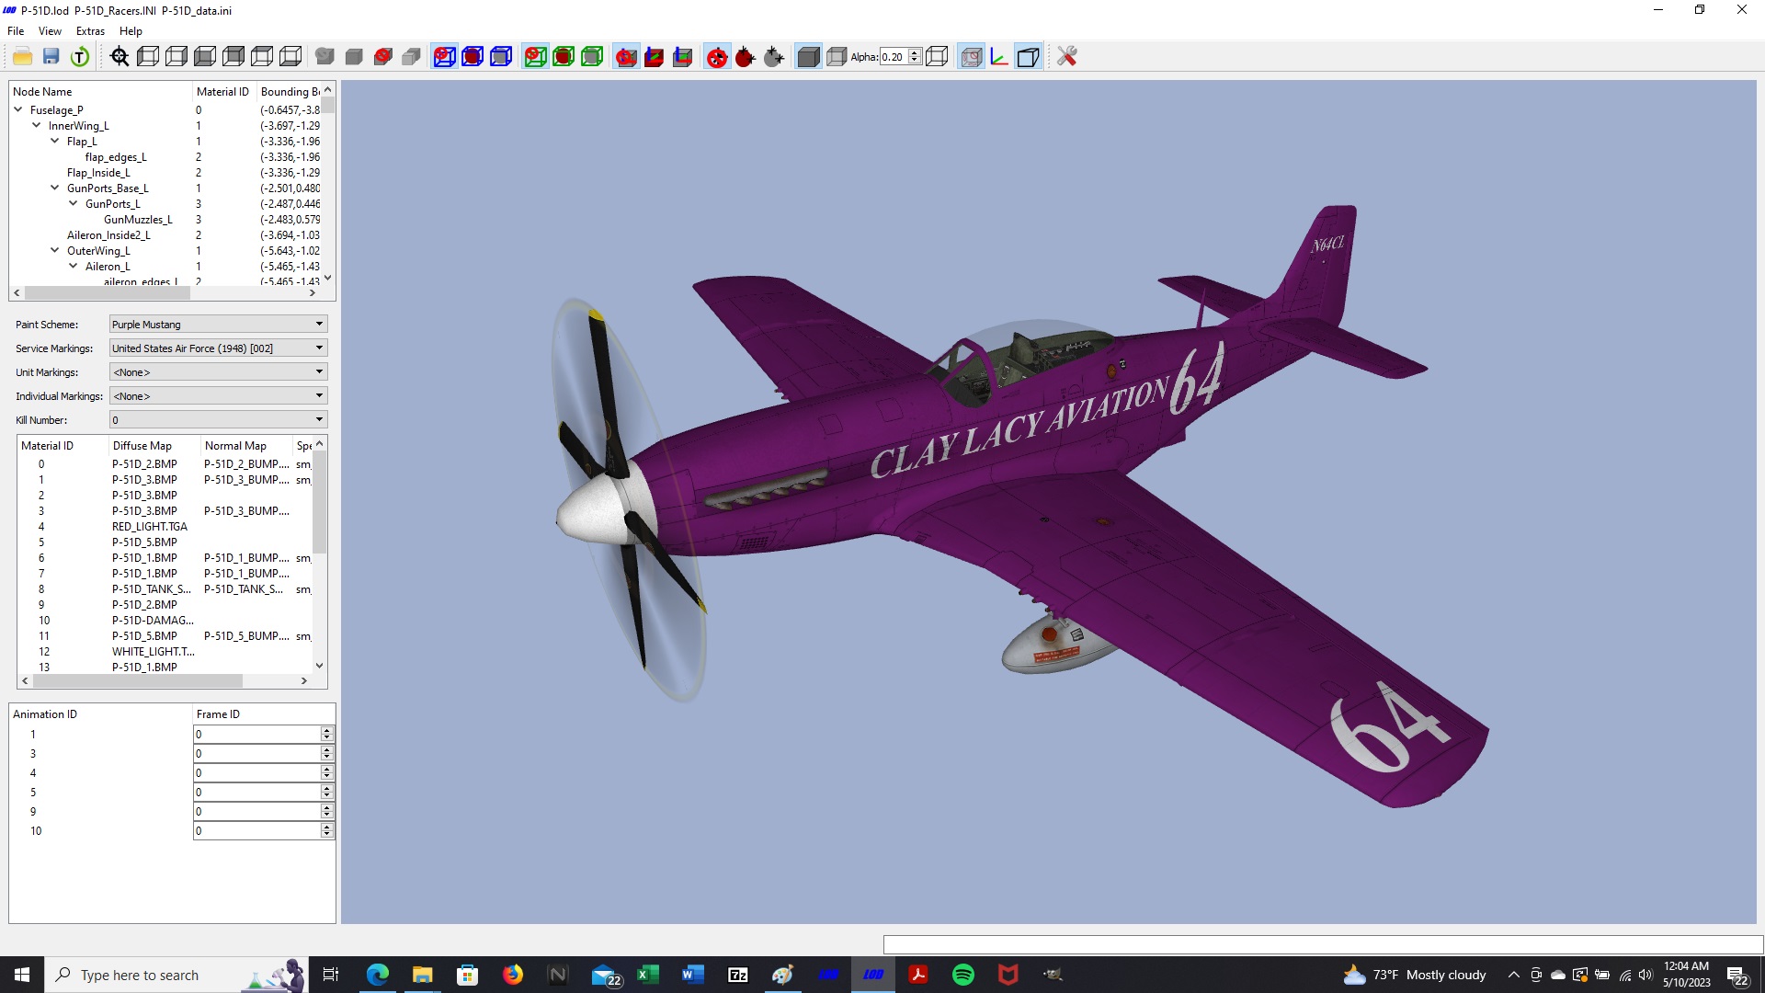Click the wireframe cube icon right after Alpha field

click(x=937, y=57)
